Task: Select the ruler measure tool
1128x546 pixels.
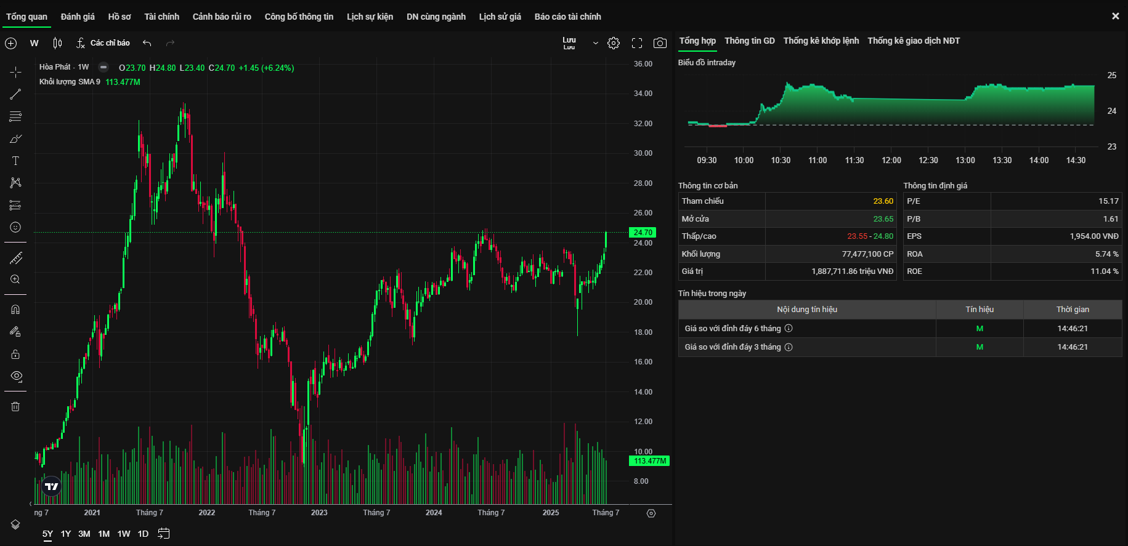Action: pos(15,258)
